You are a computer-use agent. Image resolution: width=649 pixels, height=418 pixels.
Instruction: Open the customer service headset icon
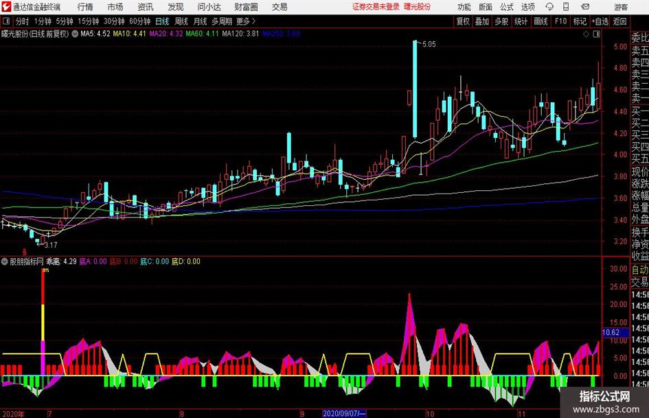click(549, 7)
